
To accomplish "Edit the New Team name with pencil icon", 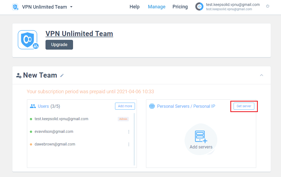I will click(62, 75).
